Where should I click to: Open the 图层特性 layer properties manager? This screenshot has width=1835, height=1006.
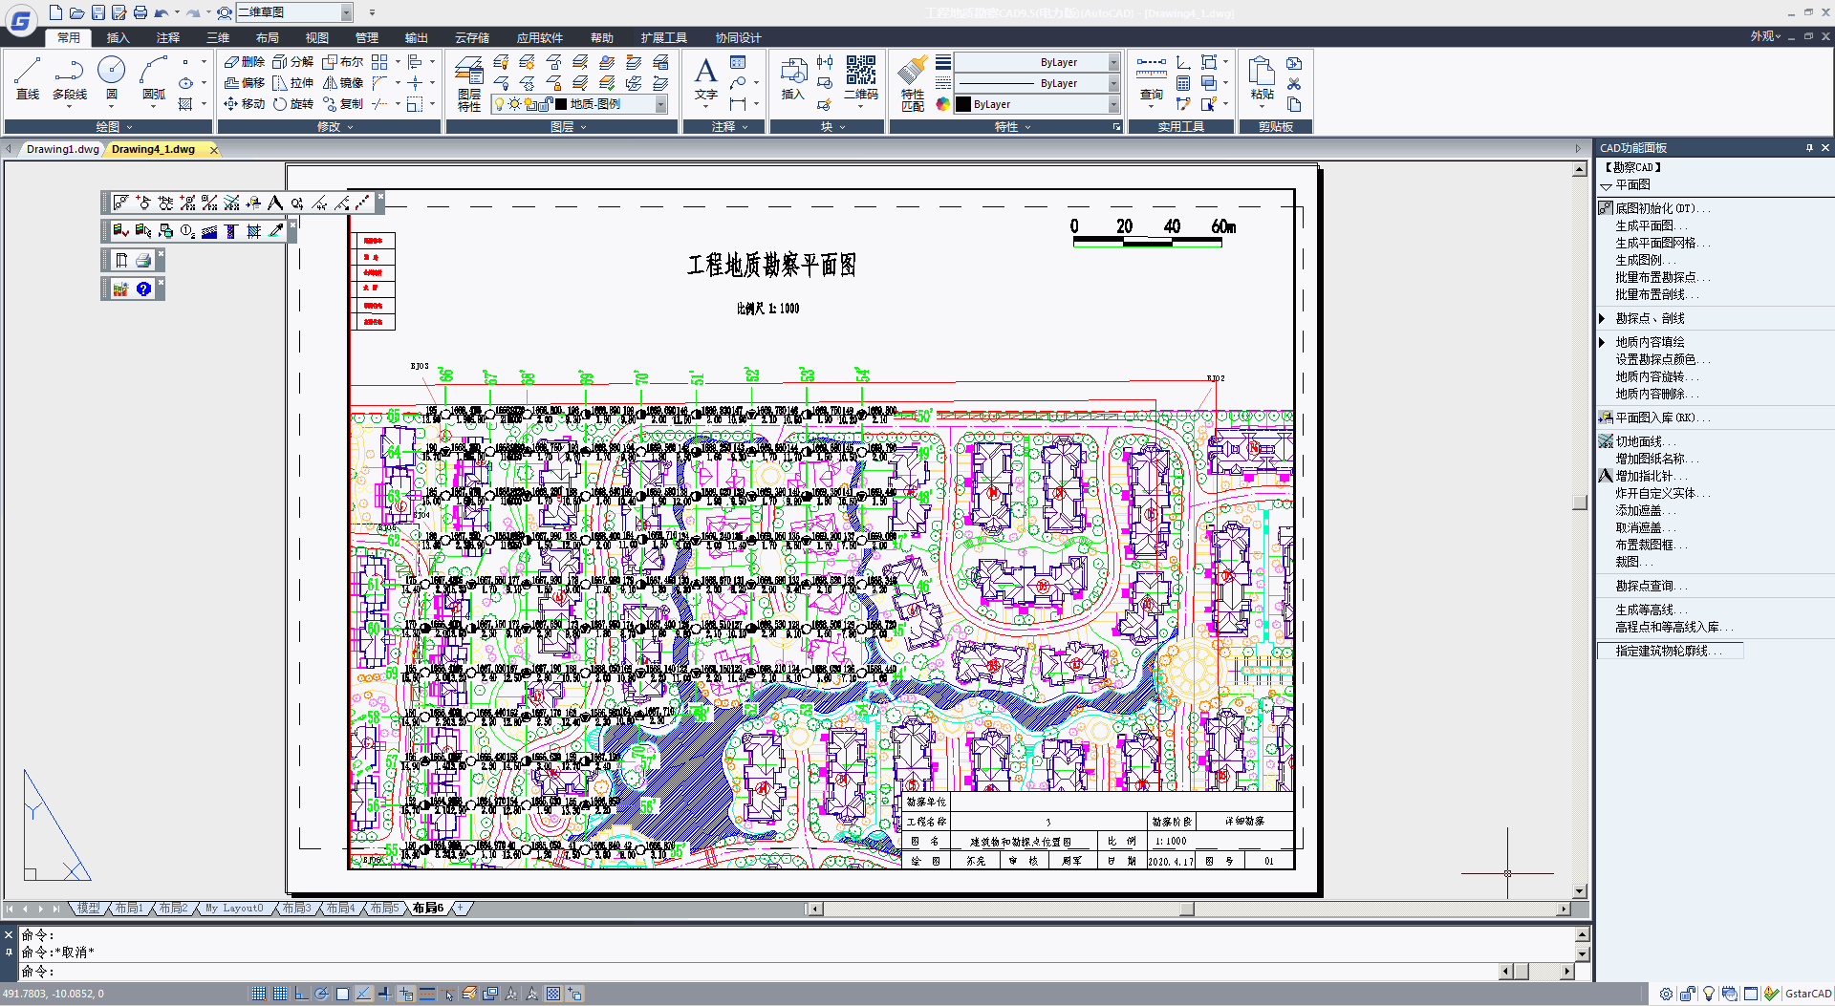pyautogui.click(x=469, y=84)
